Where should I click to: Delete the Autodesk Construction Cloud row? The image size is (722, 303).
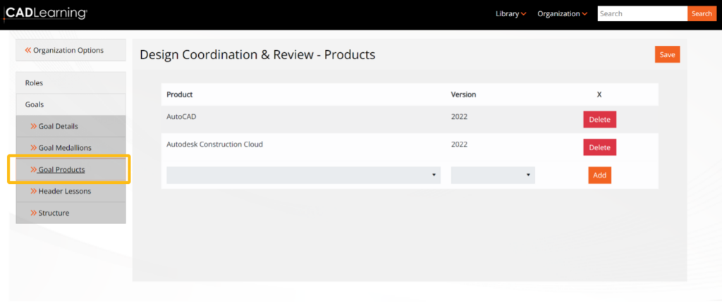(599, 147)
